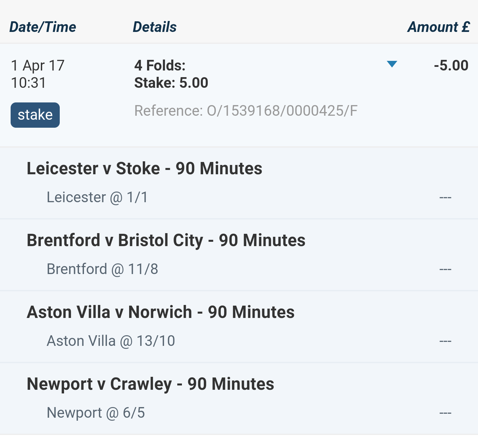Screen dimensions: 478x436
Task: Click the Amount £ column header
Action: 438,27
